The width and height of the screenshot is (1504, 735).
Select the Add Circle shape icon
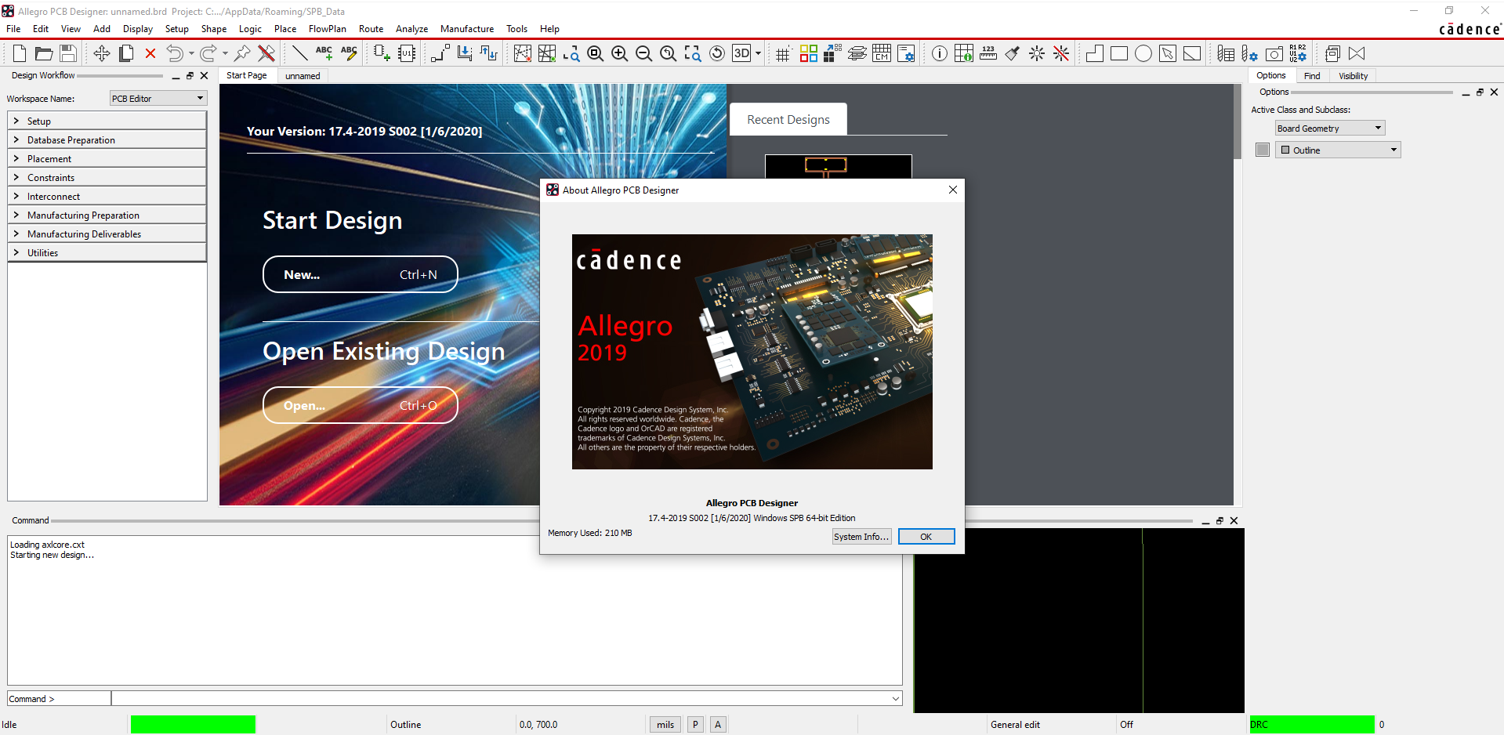[1143, 53]
